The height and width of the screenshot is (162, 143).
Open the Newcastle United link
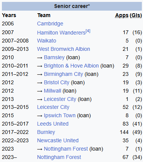click(x=58, y=140)
